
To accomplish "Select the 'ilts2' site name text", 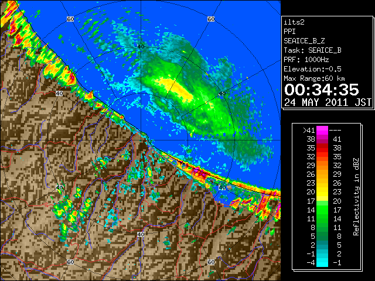I will [x=294, y=22].
